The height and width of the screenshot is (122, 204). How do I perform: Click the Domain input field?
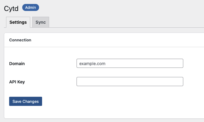pos(130,63)
